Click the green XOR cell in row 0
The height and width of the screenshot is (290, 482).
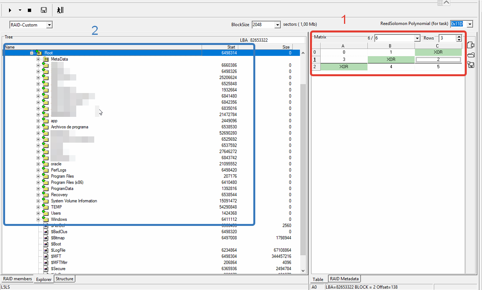click(x=438, y=52)
